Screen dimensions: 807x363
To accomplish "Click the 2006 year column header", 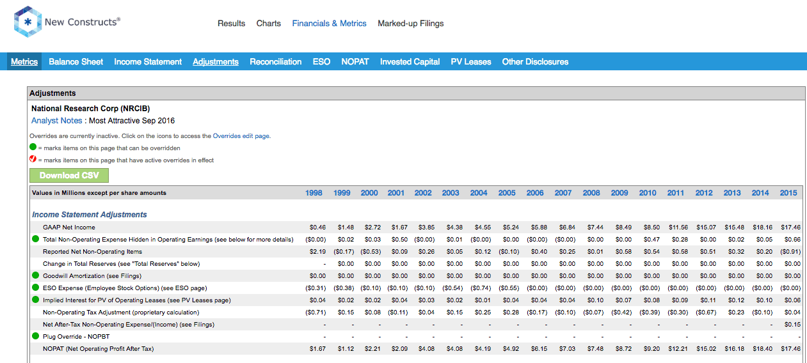I will pyautogui.click(x=535, y=193).
